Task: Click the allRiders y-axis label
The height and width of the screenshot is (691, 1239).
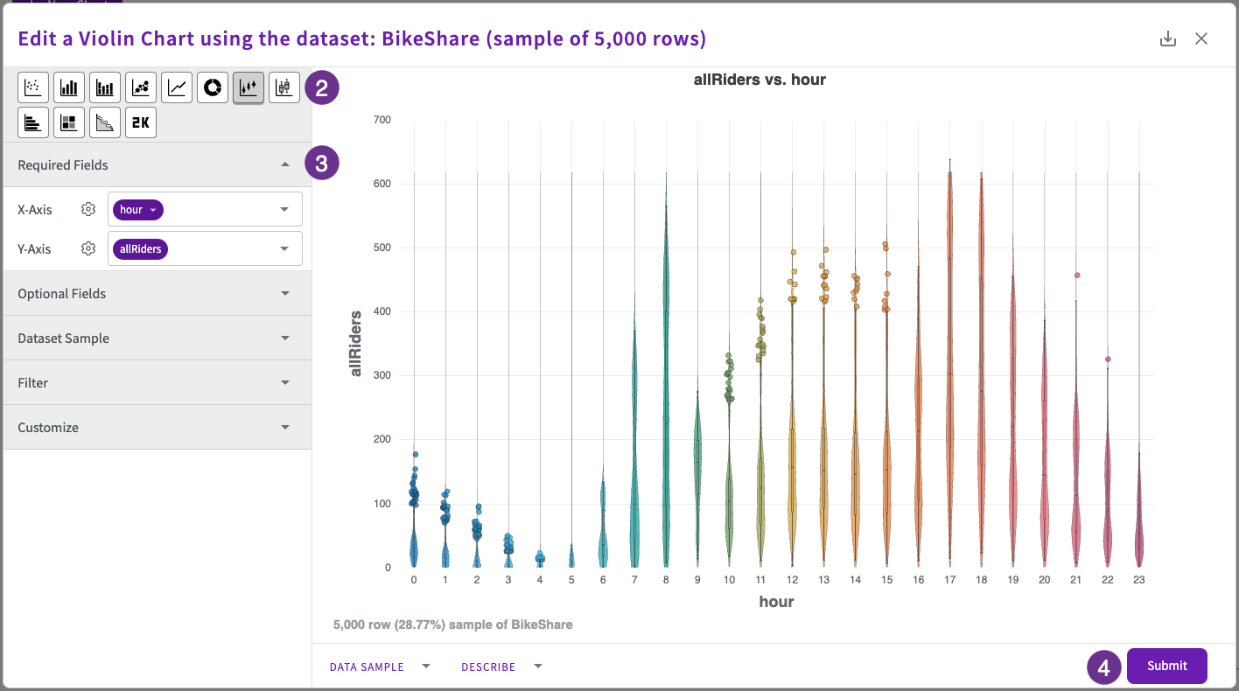Action: [356, 343]
